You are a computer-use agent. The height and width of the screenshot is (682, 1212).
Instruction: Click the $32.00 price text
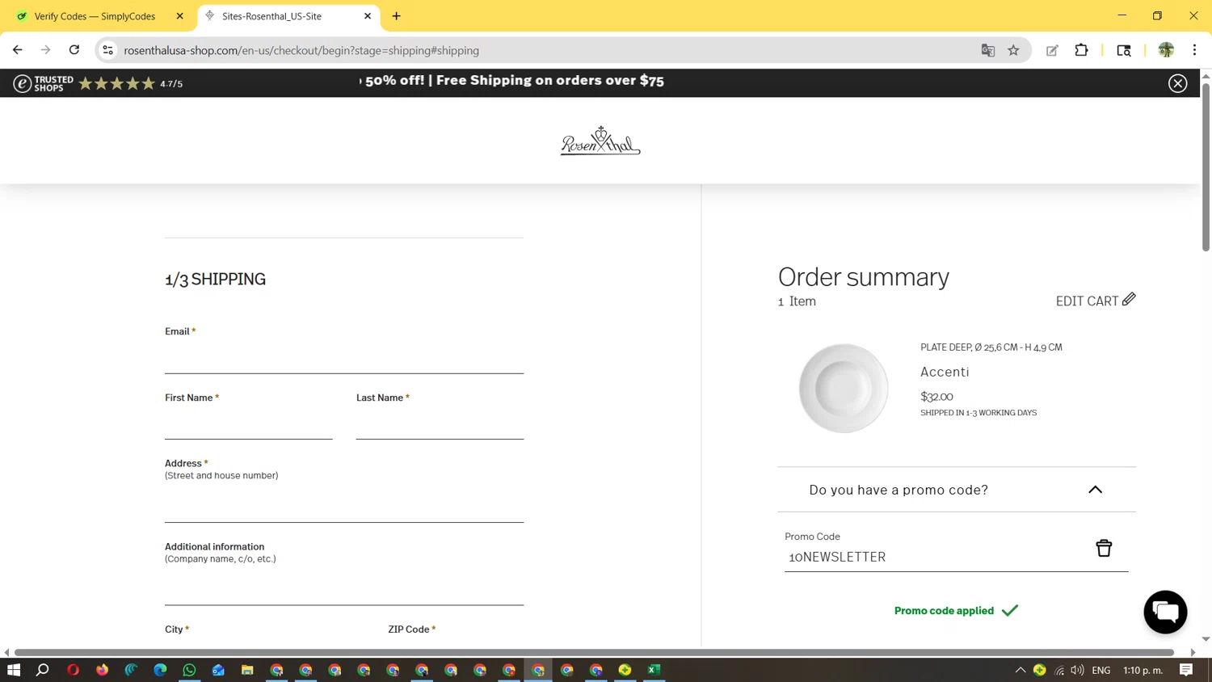(x=936, y=397)
